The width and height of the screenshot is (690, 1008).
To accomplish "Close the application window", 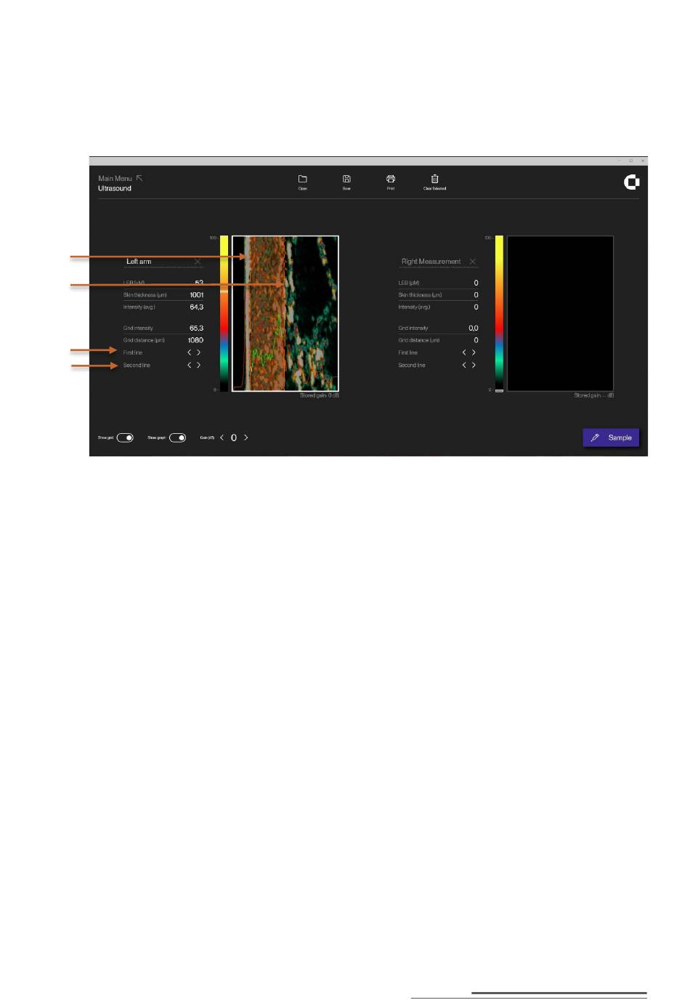I will 642,161.
